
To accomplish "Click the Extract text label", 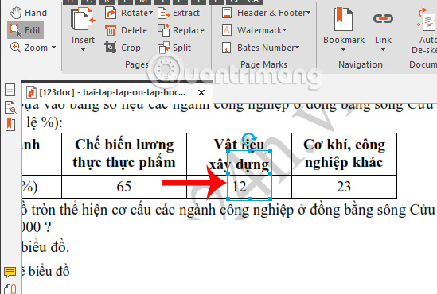I will point(186,13).
